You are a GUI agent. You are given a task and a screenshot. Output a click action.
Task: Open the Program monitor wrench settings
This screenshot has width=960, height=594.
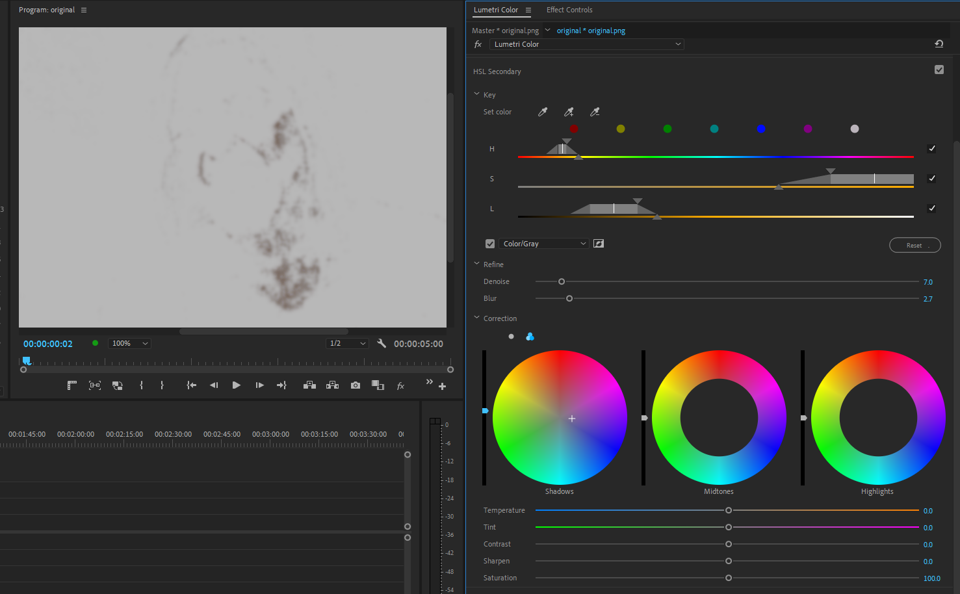(x=382, y=343)
